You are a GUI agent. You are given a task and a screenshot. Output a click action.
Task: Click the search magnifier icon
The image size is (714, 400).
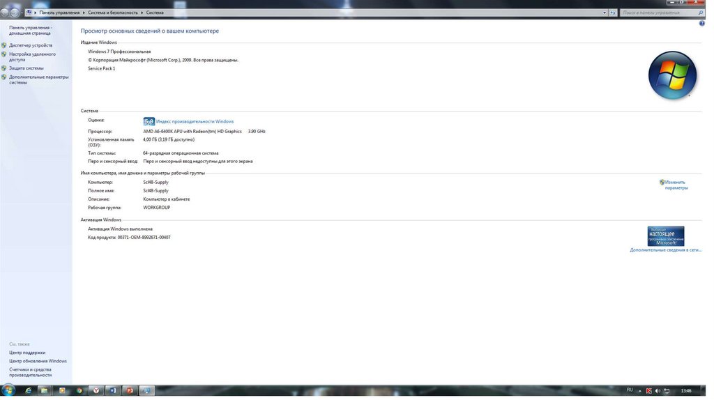click(x=701, y=13)
